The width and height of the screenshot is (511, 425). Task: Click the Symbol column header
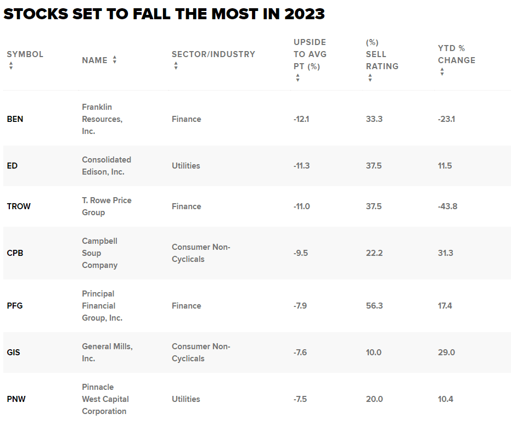click(x=25, y=54)
